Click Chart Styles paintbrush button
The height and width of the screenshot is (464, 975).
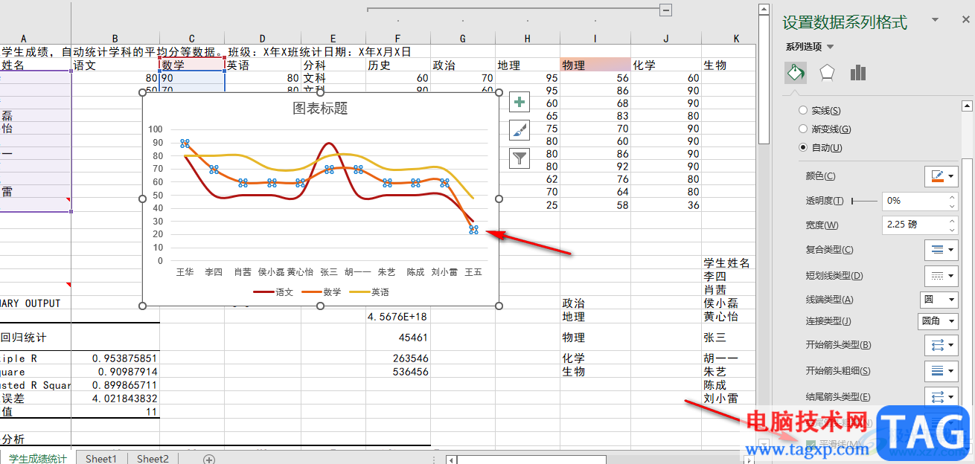coord(520,130)
